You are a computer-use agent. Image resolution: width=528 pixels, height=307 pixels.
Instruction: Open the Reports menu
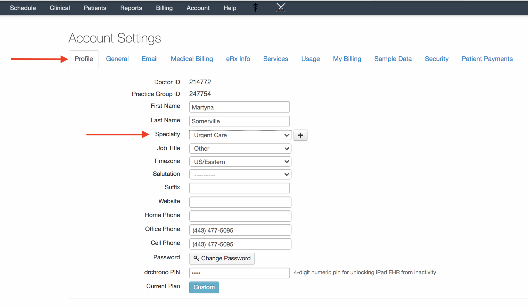click(x=131, y=8)
